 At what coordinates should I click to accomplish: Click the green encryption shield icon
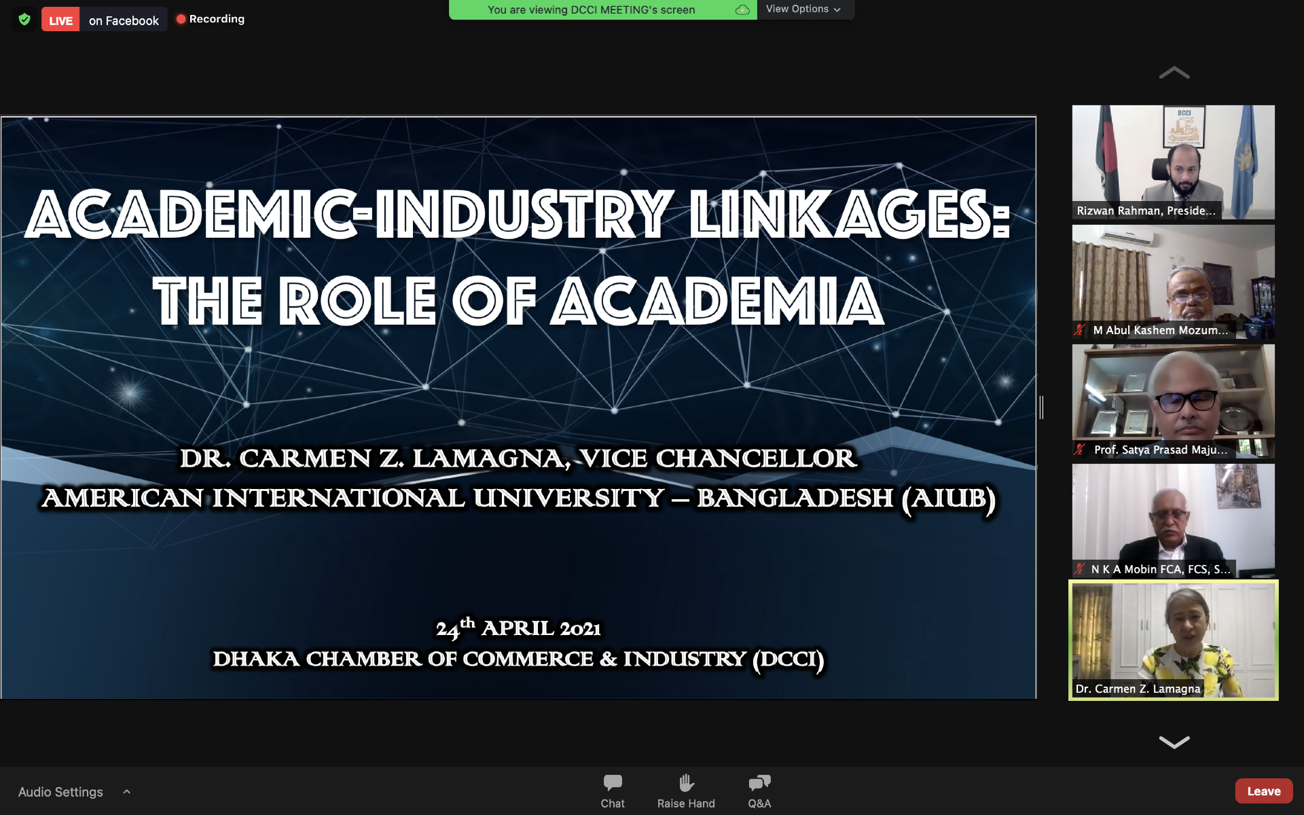click(24, 19)
